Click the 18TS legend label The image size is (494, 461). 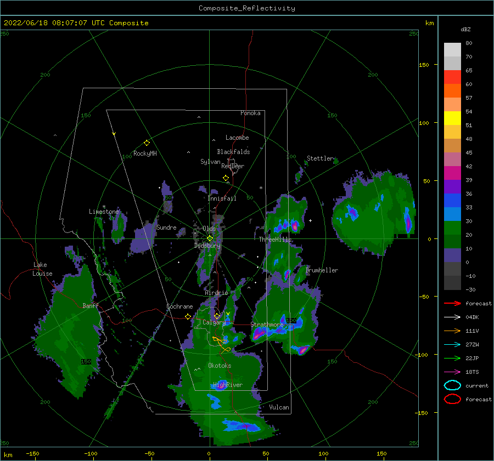click(472, 372)
